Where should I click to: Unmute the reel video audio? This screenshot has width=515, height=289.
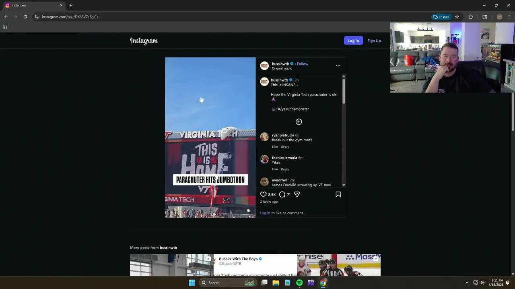[x=249, y=211]
